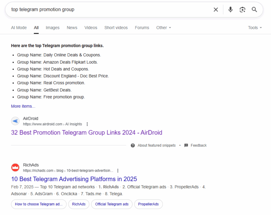Submit search with the magnifier icon

coord(254,10)
